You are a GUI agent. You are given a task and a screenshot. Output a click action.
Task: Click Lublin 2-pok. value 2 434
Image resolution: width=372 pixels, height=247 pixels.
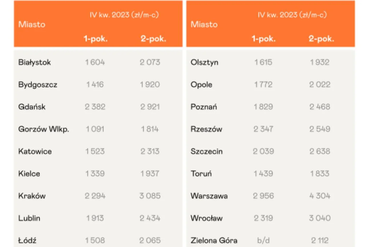pos(150,218)
